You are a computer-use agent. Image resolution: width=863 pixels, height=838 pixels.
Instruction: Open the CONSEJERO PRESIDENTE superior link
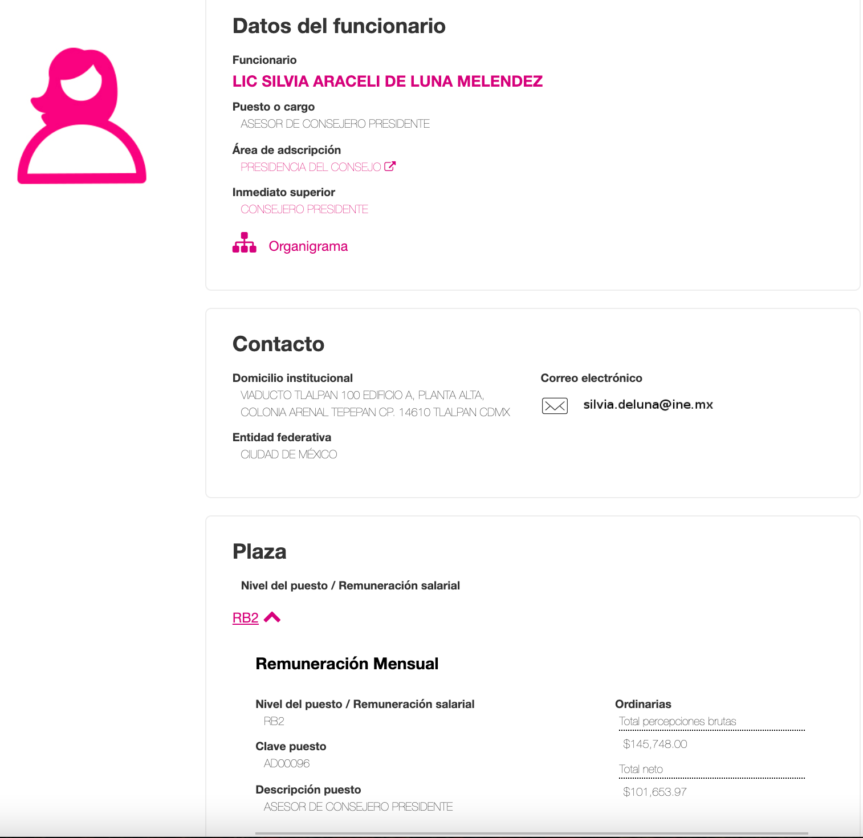tap(304, 209)
